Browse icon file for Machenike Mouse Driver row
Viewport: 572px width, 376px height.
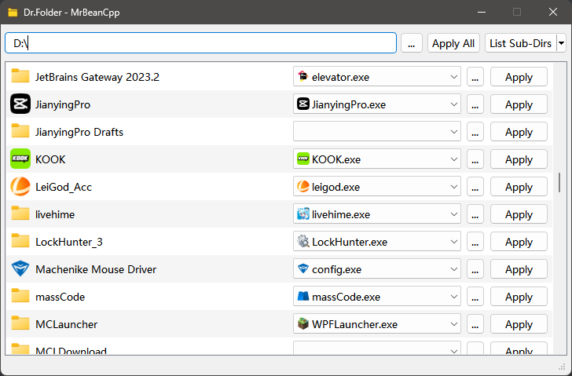pos(475,269)
